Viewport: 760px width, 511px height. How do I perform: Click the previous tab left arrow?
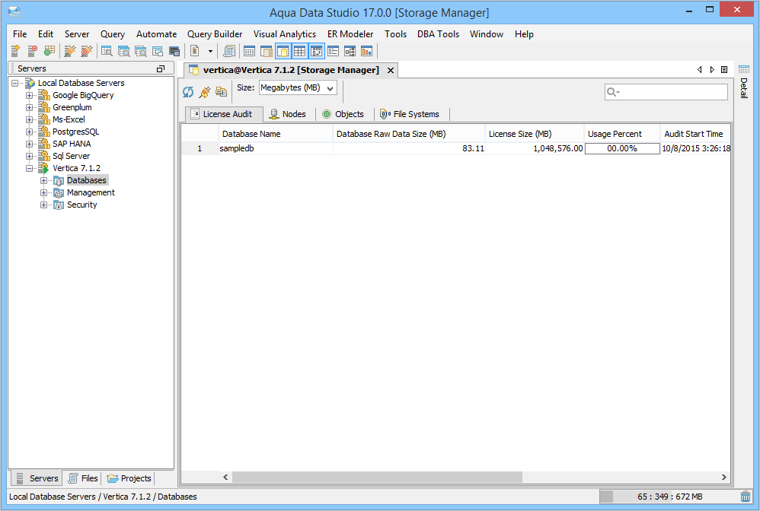(x=699, y=70)
